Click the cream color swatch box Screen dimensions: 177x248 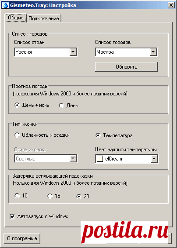click(x=100, y=159)
